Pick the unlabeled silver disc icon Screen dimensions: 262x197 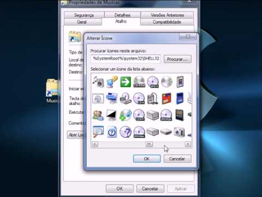pyautogui.click(x=166, y=82)
